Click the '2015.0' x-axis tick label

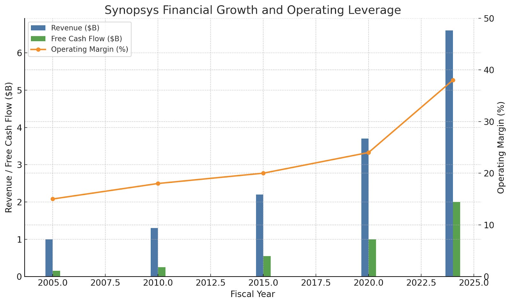[x=263, y=283]
